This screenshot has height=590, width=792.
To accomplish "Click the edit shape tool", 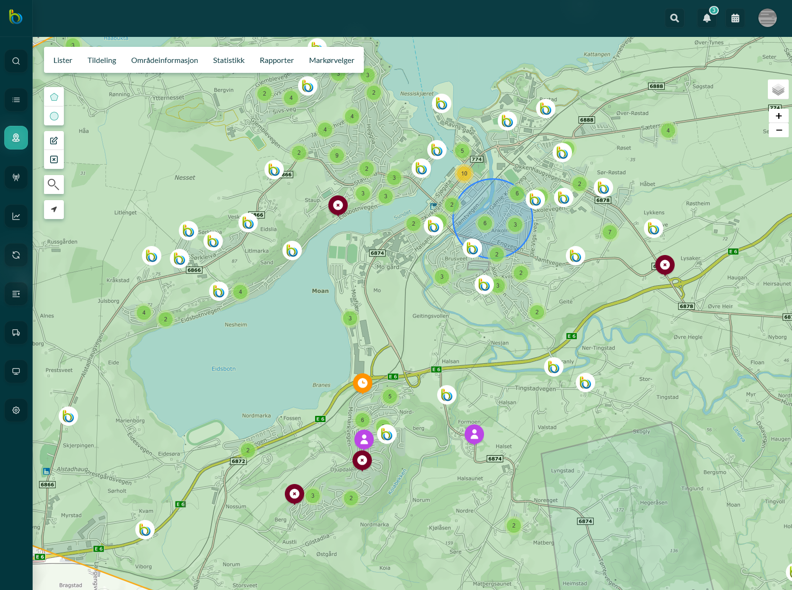I will (x=54, y=141).
